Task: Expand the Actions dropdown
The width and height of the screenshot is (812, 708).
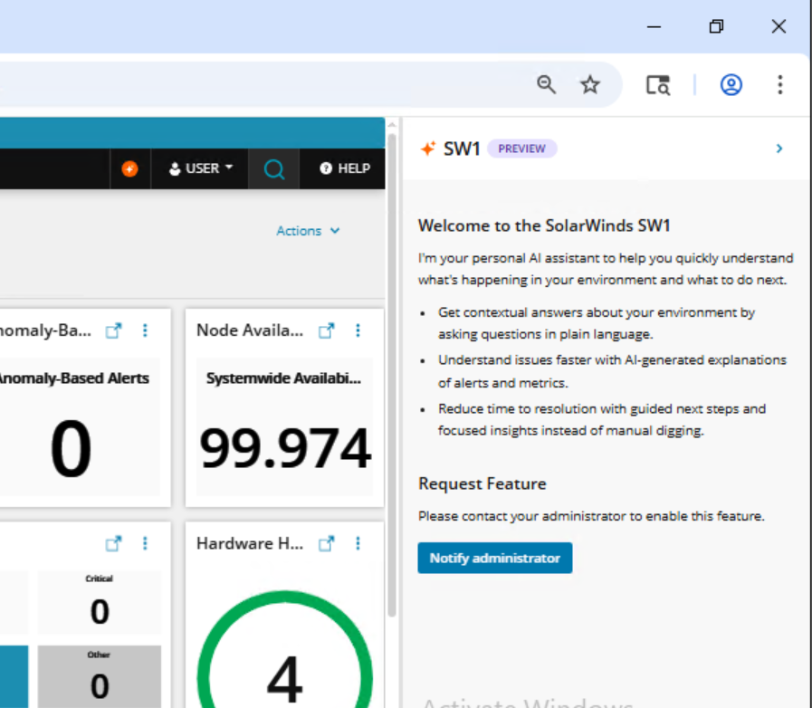Action: [x=308, y=231]
